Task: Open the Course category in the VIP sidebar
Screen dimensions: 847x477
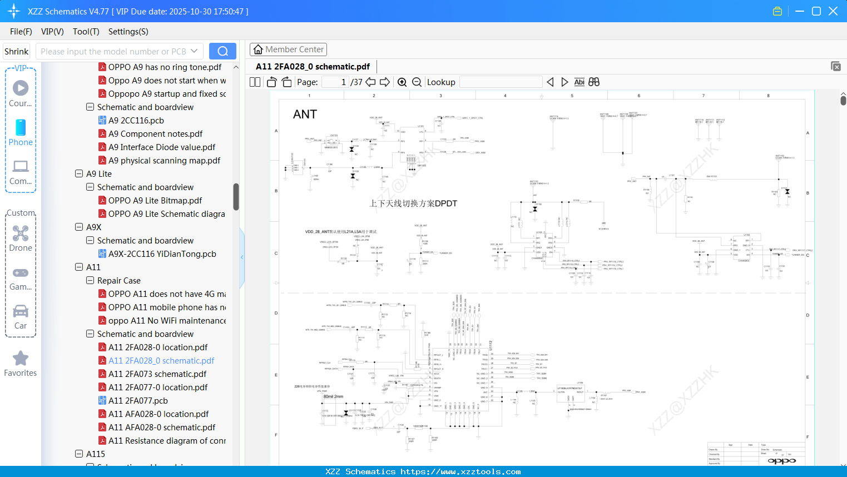Action: pos(21,93)
